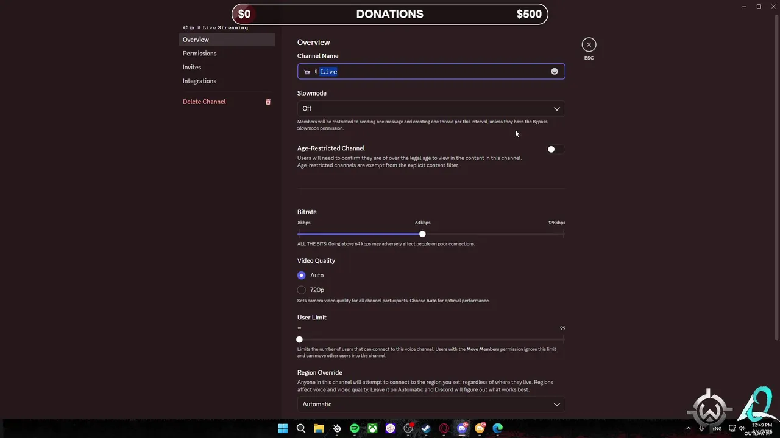
Task: Open the Invites settings tab
Action: 227,67
